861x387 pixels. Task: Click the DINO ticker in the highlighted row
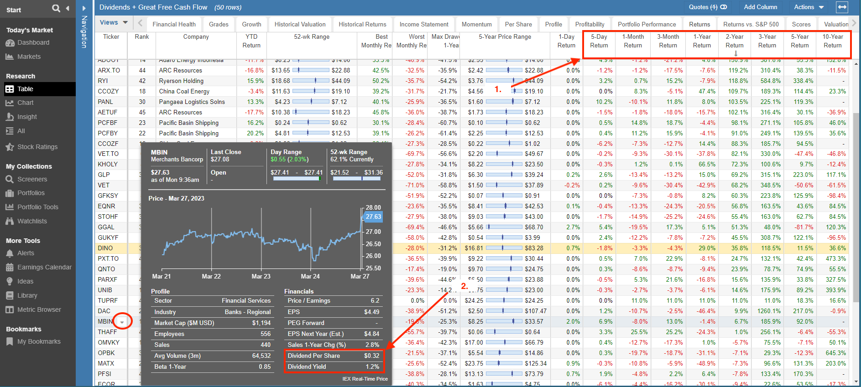point(105,248)
